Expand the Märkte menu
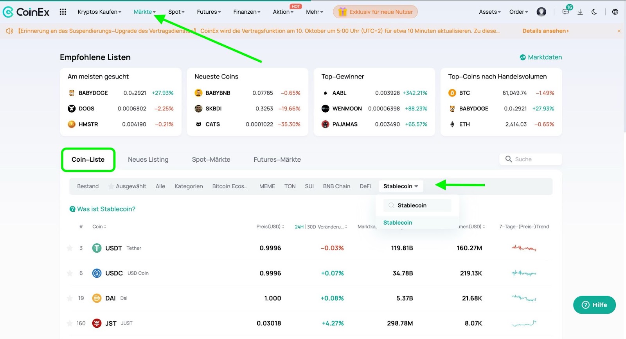Viewport: 626px width, 339px height. point(145,12)
